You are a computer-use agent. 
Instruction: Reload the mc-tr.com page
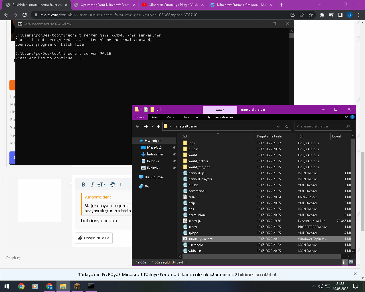pos(25,15)
